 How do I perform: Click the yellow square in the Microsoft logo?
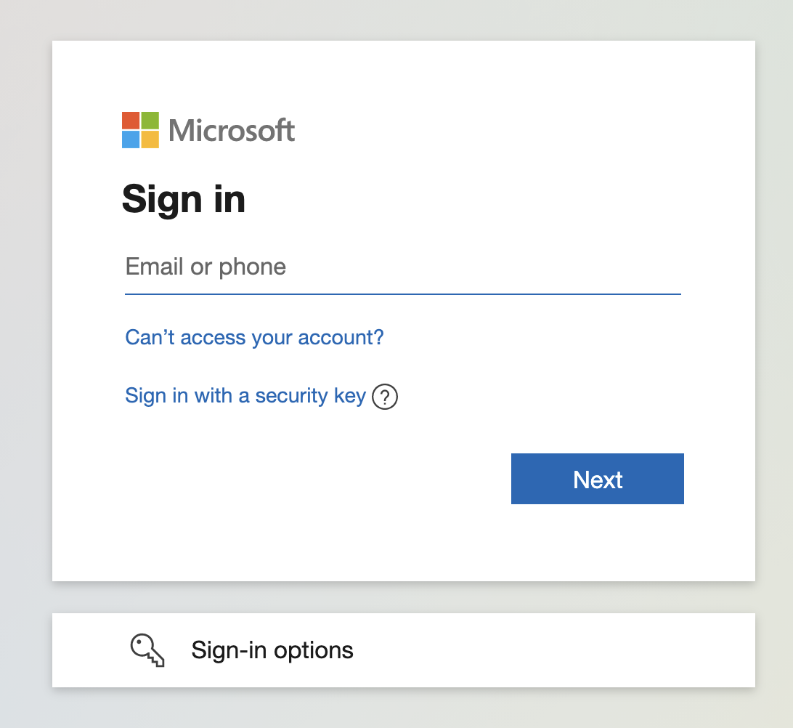click(150, 139)
